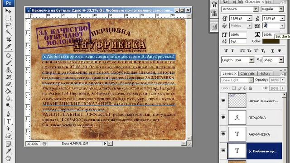Select the Magic Wand tool
Screen dimensions: 290x163
[8, 32]
